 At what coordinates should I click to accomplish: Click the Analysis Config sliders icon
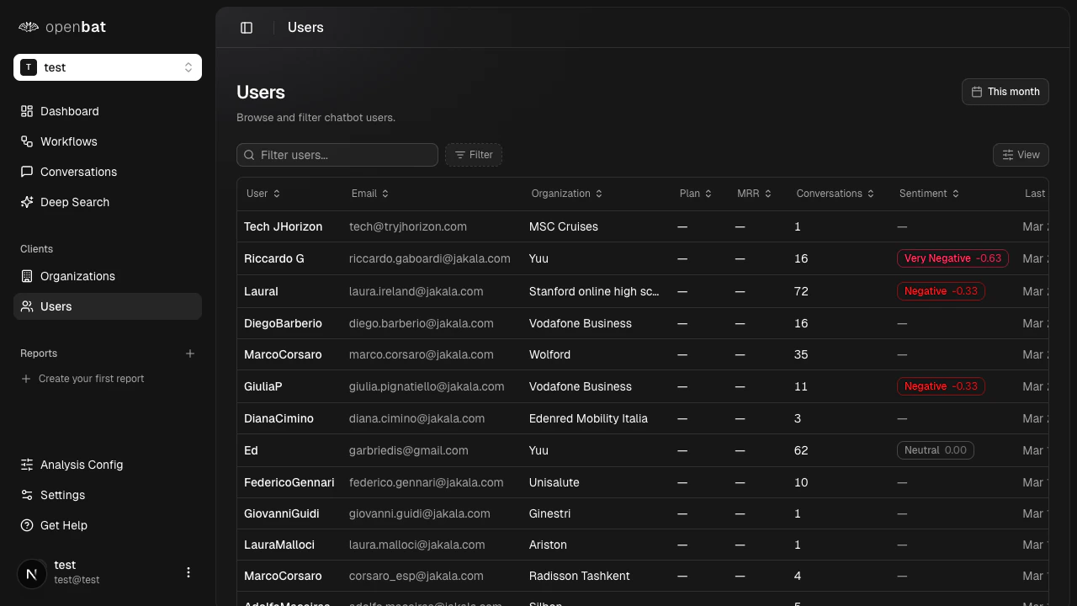click(27, 465)
